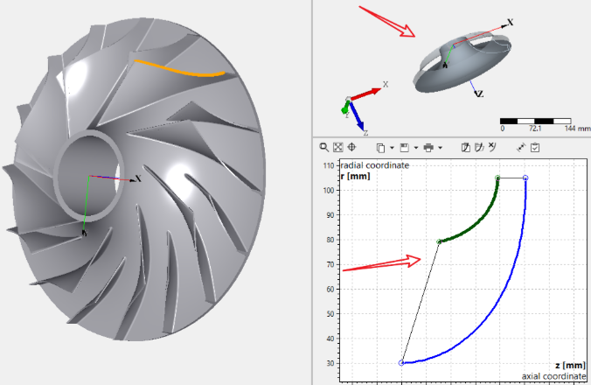This screenshot has height=385, width=591.
Task: Click the delete curve icon
Action: click(x=492, y=147)
